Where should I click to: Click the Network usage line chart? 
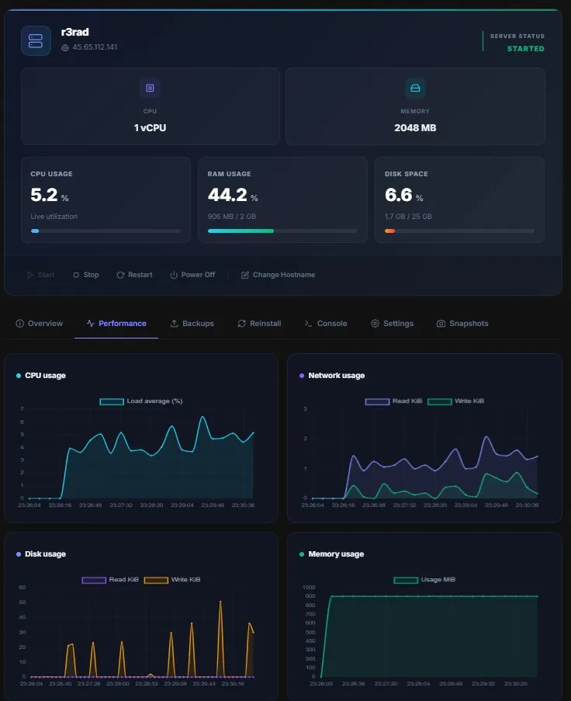tap(424, 453)
